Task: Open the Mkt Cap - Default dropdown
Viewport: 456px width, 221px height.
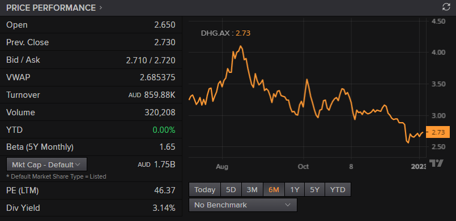Action: 46,164
